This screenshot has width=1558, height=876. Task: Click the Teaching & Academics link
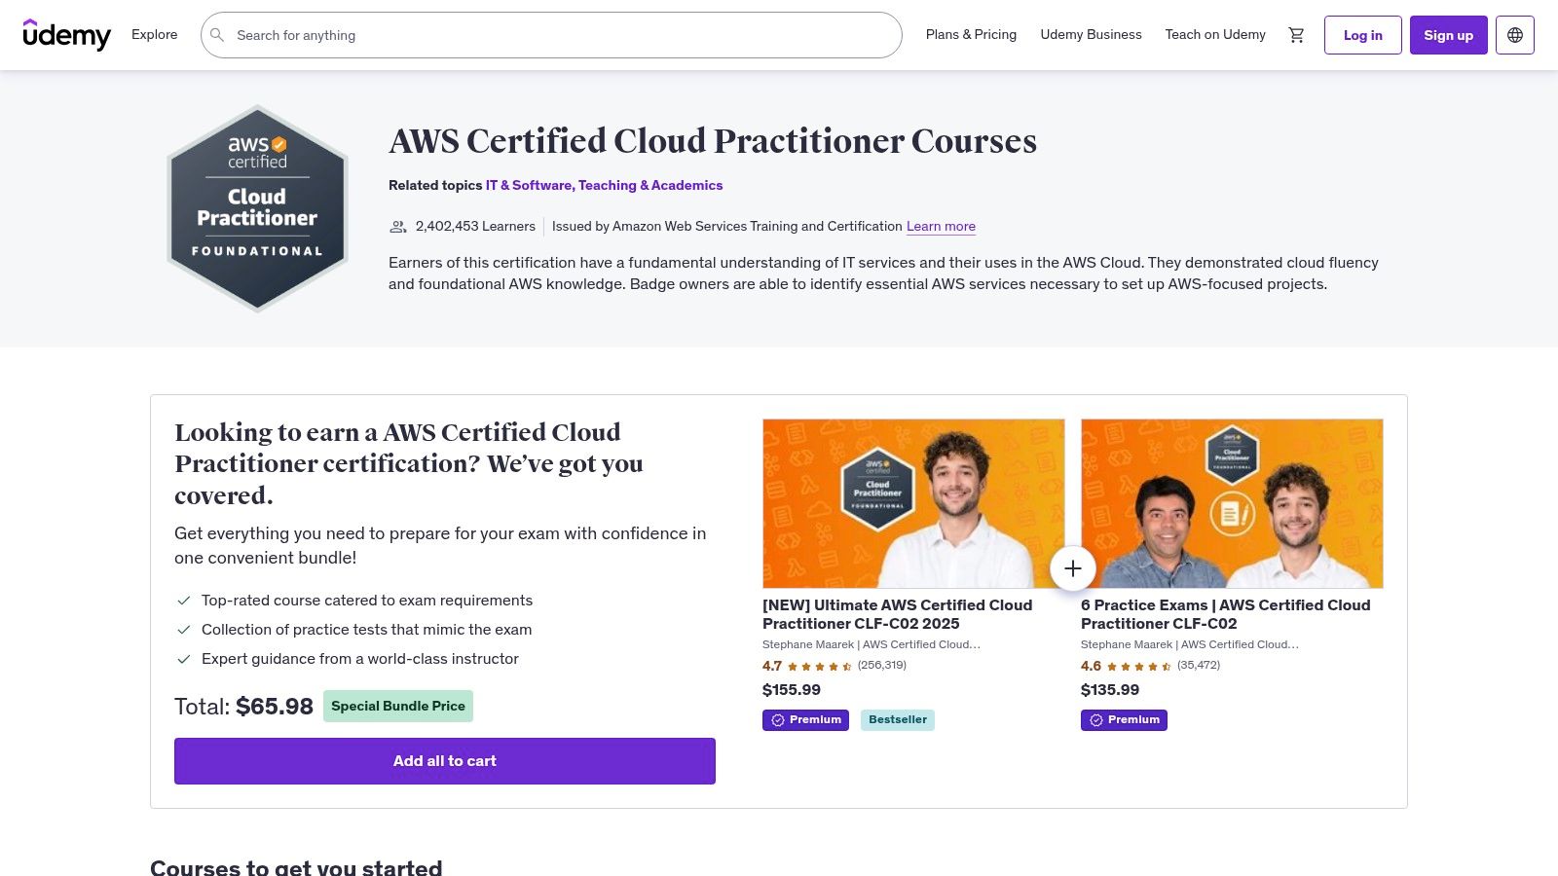click(649, 185)
